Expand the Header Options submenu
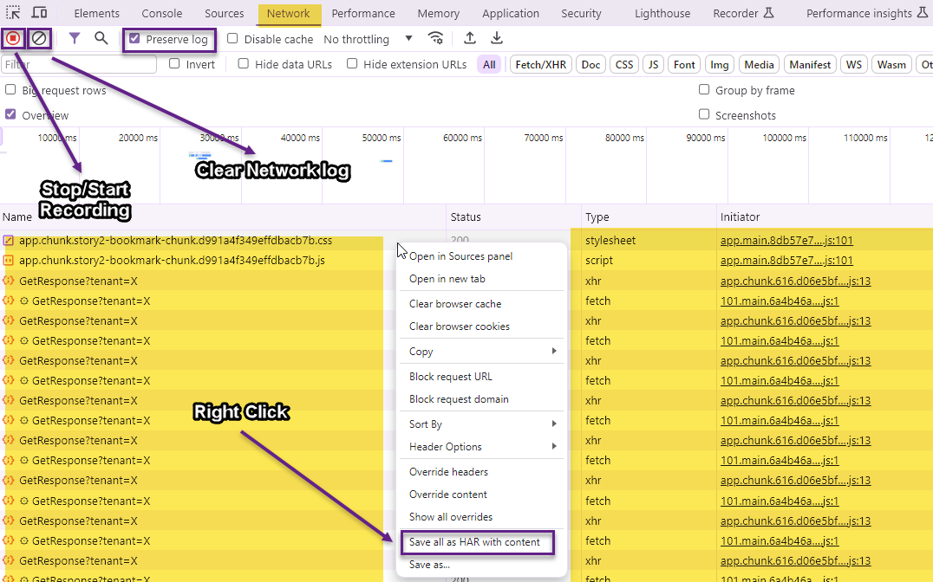933x582 pixels. pos(481,446)
